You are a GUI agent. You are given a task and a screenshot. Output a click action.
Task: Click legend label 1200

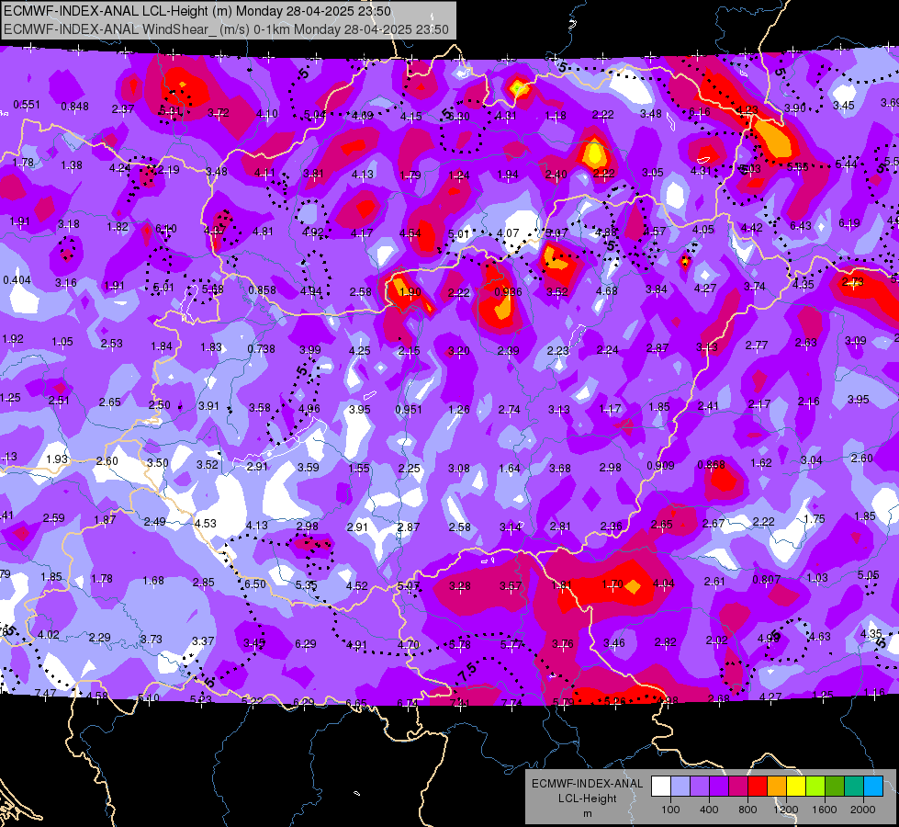coord(786,810)
